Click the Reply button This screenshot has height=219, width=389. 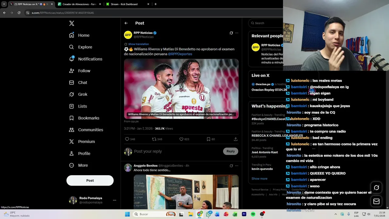[231, 151]
